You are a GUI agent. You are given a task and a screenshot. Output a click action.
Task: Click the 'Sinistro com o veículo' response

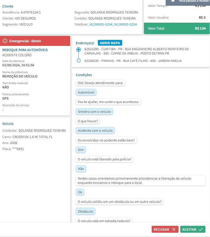pos(95,111)
